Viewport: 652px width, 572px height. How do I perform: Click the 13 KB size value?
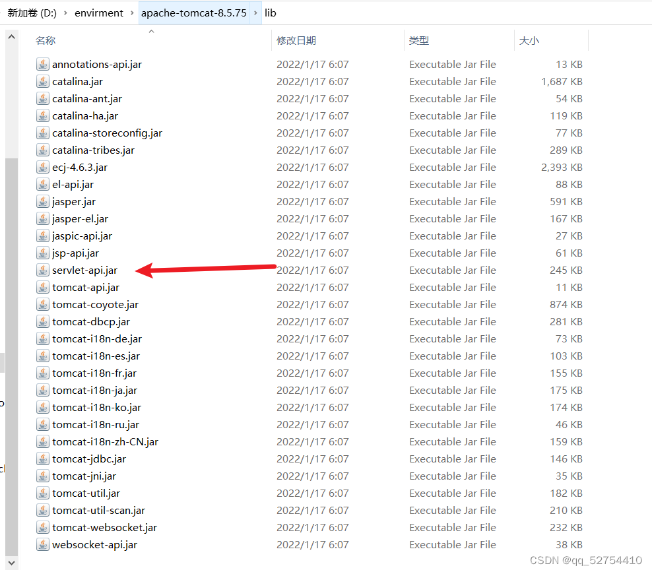tap(569, 65)
